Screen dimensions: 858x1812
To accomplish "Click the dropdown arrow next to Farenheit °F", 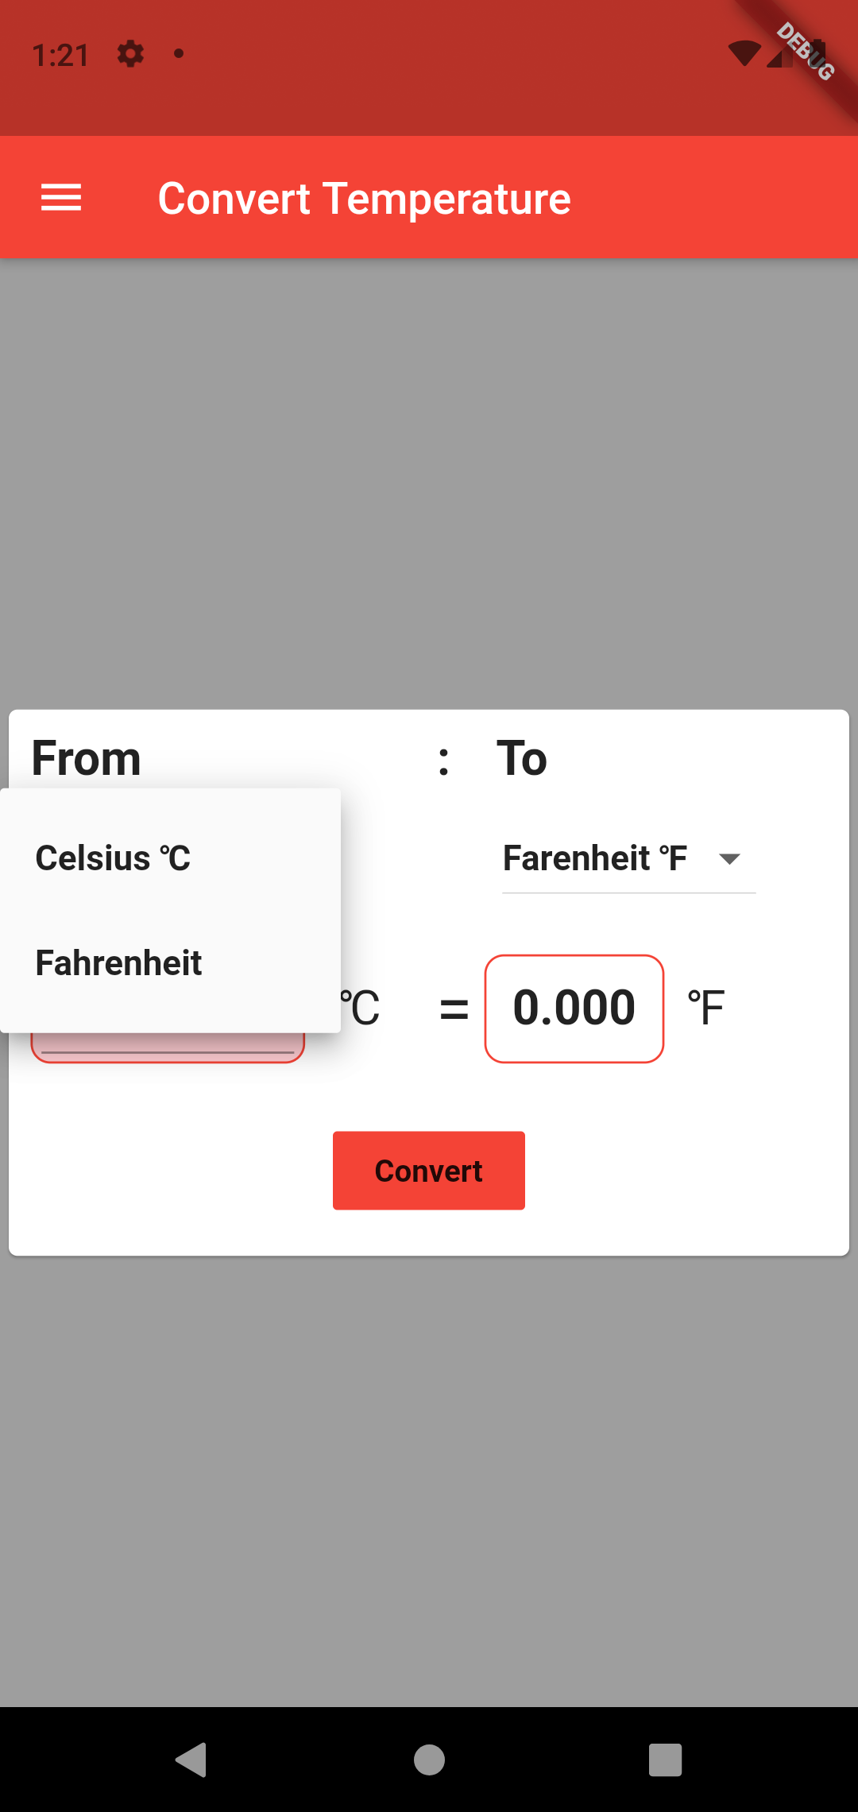I will 731,860.
